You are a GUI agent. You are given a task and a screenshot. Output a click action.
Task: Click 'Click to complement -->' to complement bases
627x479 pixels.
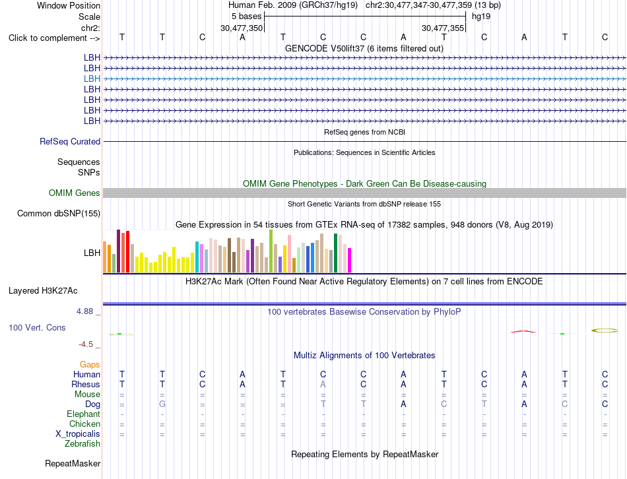click(54, 38)
